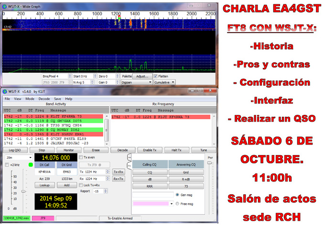Screen dimensions: 325x225
Task: Click the RRR message button
Action: click(150, 186)
